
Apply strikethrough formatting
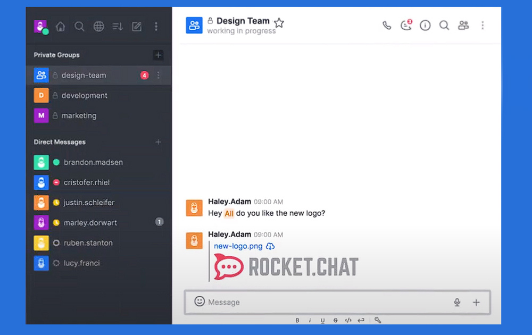(335, 321)
